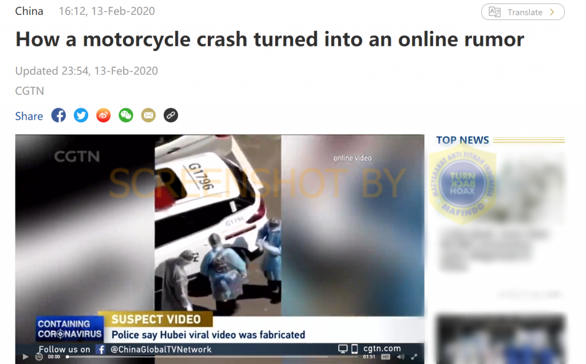Share article via WeChat icon
Image resolution: width=586 pixels, height=364 pixels.
coord(126,115)
